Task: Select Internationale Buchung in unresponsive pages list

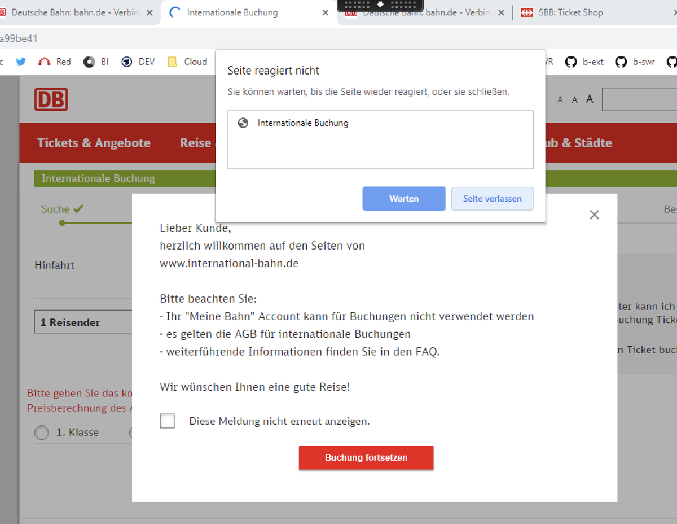Action: [x=380, y=123]
